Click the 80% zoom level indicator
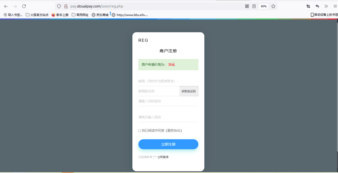This screenshot has height=173, width=338. click(x=264, y=6)
